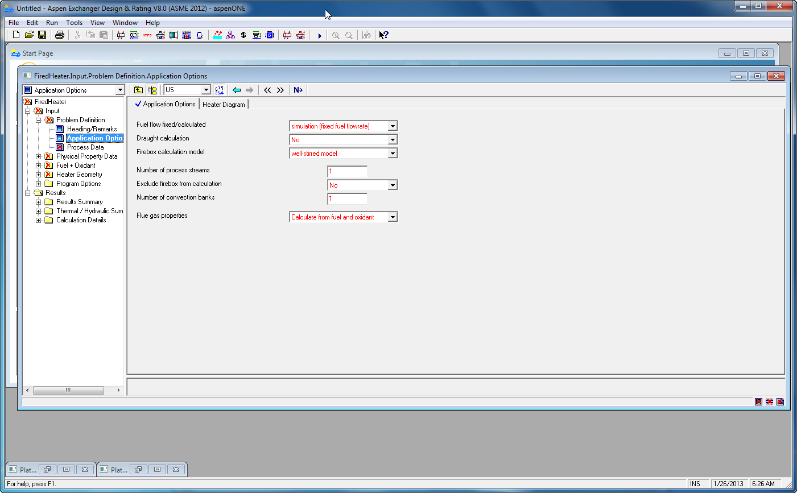Click the cyan tray with red dots icon
Image resolution: width=797 pixels, height=493 pixels.
coord(217,35)
